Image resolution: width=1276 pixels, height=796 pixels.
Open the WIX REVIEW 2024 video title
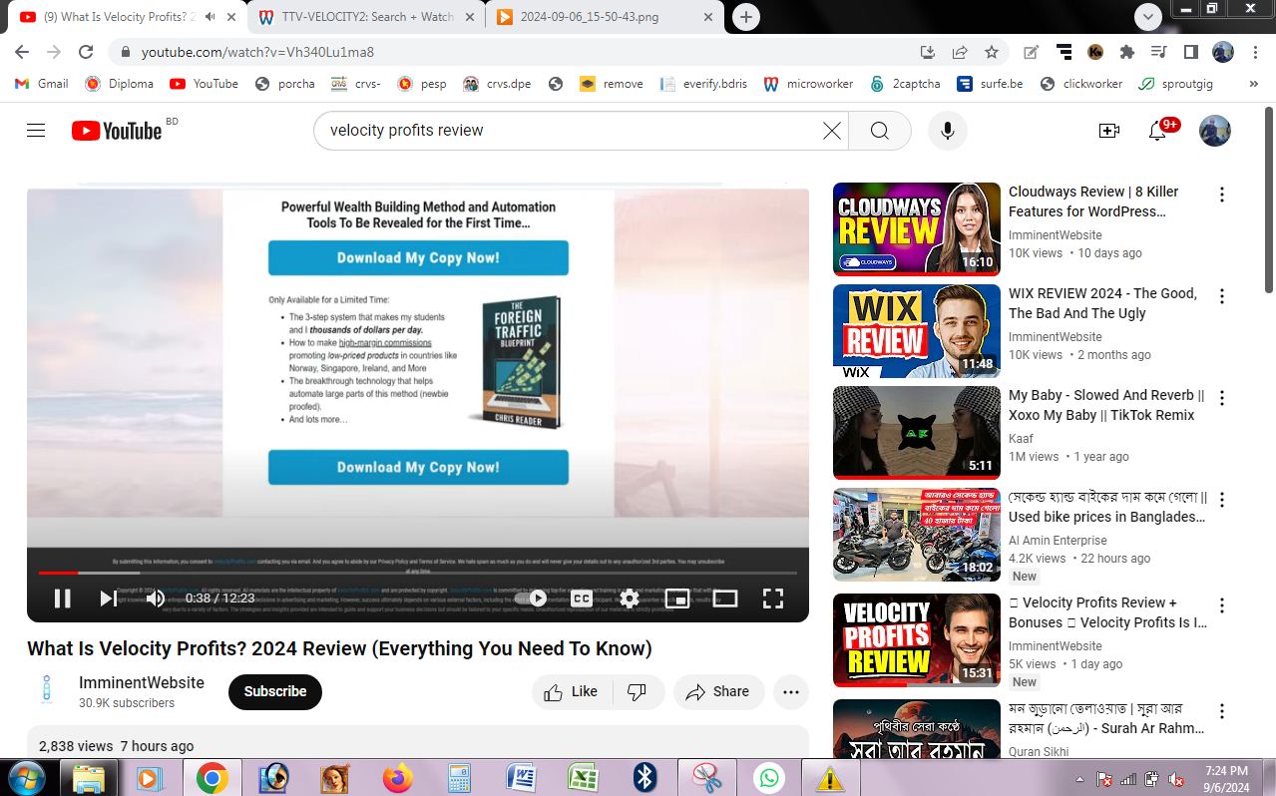[x=1103, y=303]
